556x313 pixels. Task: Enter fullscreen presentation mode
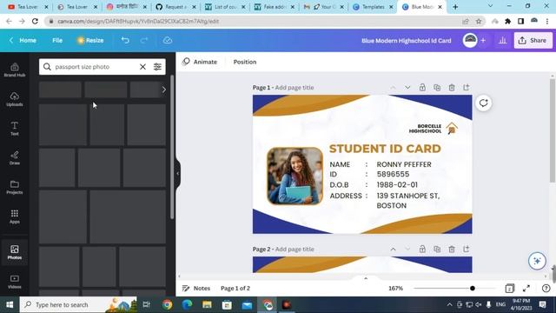click(x=526, y=289)
